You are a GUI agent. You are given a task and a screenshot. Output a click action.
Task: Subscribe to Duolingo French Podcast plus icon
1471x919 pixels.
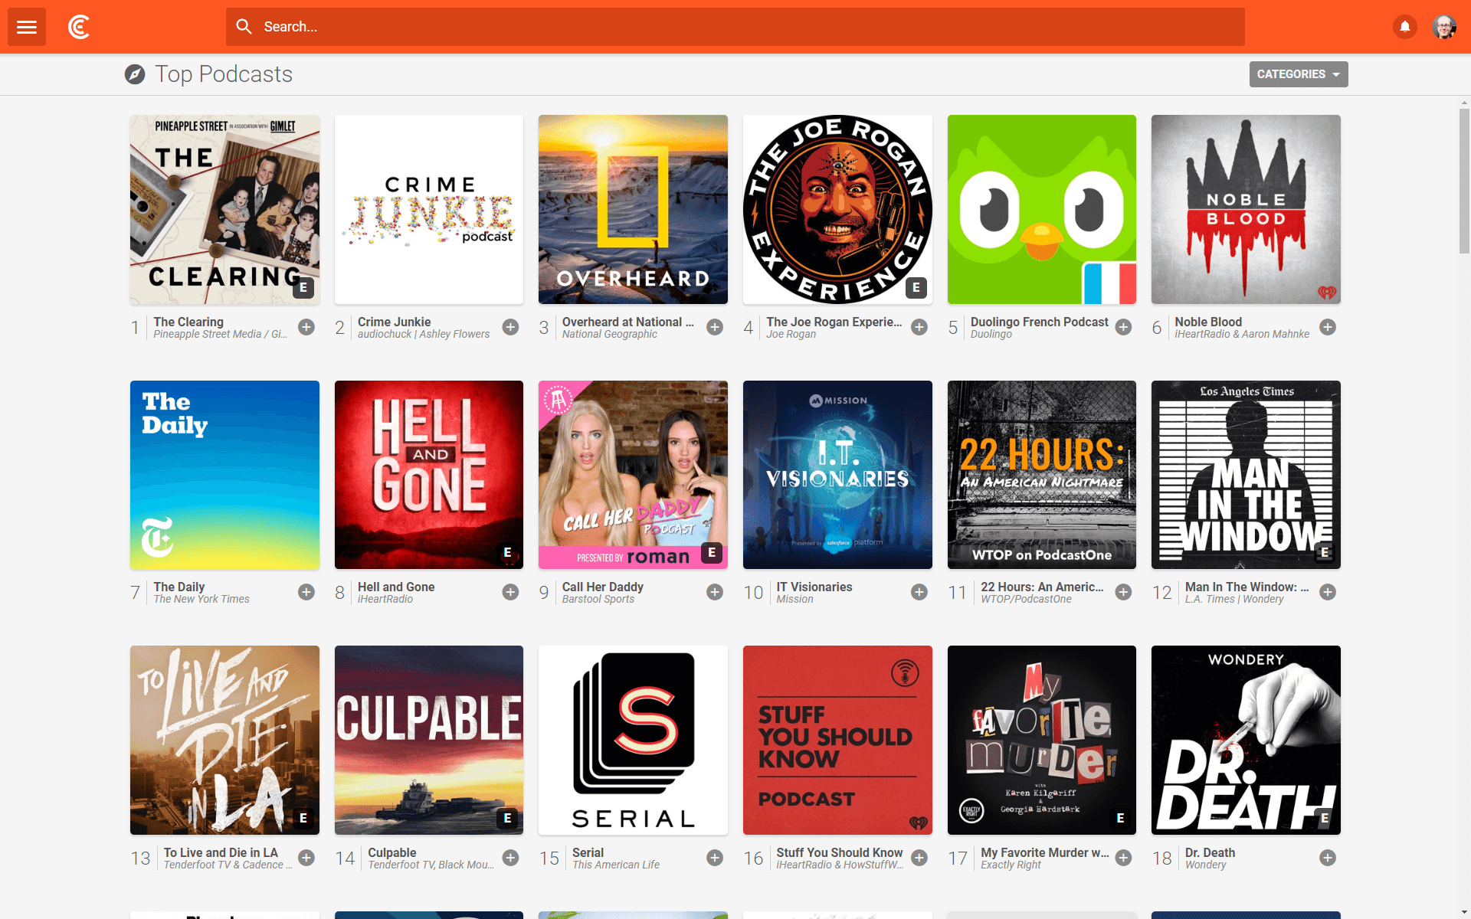click(x=1123, y=327)
